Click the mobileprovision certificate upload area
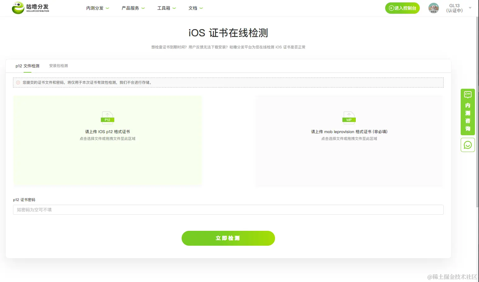The height and width of the screenshot is (282, 479). click(x=349, y=141)
